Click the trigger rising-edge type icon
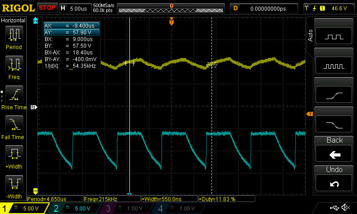The height and width of the screenshot is (214, 357). tap(315, 8)
